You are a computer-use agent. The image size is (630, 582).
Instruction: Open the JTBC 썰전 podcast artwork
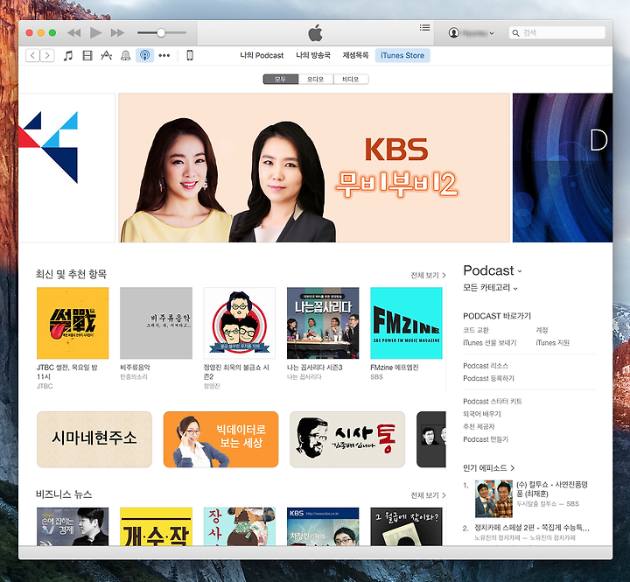pos(73,323)
